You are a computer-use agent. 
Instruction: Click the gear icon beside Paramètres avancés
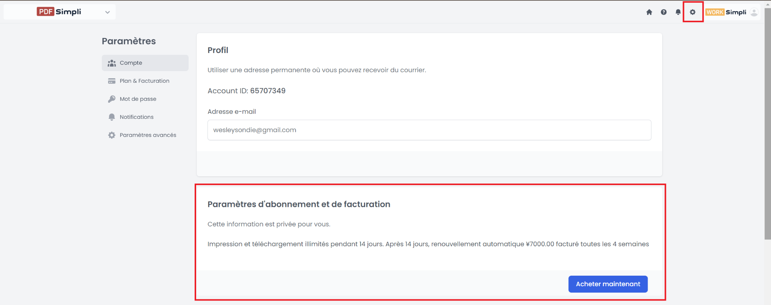click(112, 135)
